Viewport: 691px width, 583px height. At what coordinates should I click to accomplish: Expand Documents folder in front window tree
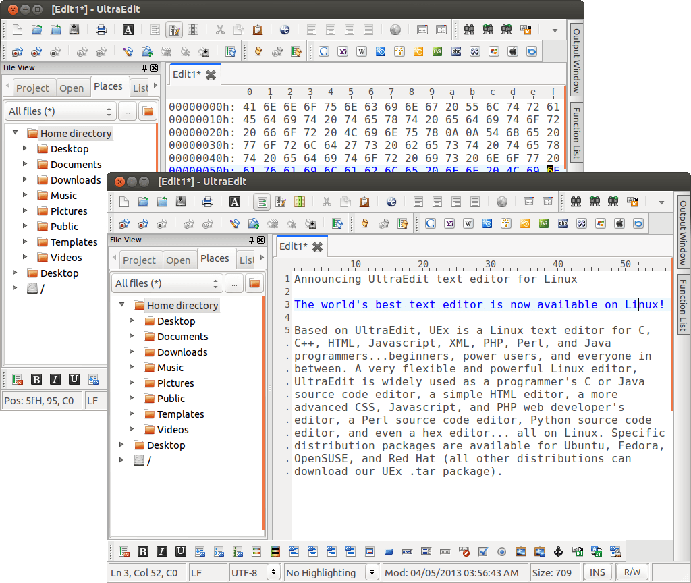click(x=132, y=336)
